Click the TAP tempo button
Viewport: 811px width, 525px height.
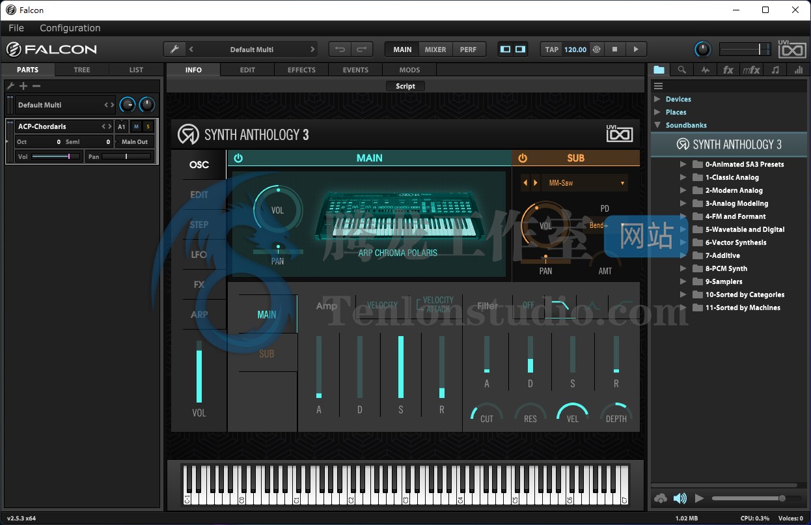(552, 50)
